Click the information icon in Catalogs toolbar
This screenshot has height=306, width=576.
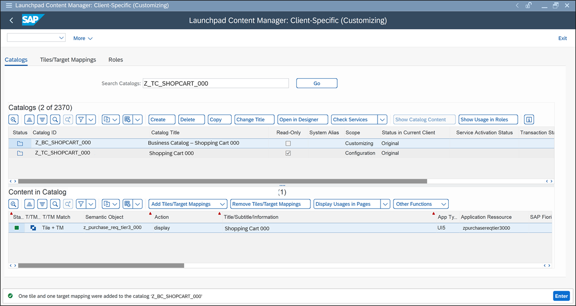pos(529,119)
